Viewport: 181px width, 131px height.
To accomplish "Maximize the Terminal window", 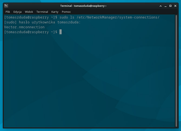I will pyautogui.click(x=170, y=6).
